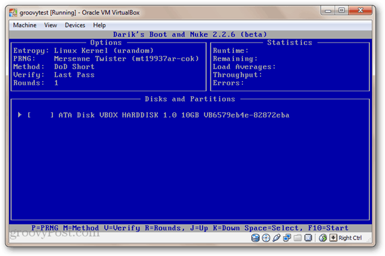385x256 pixels.
Task: Click 'R=Rounds,' in the bottom hint bar
Action: [165, 228]
